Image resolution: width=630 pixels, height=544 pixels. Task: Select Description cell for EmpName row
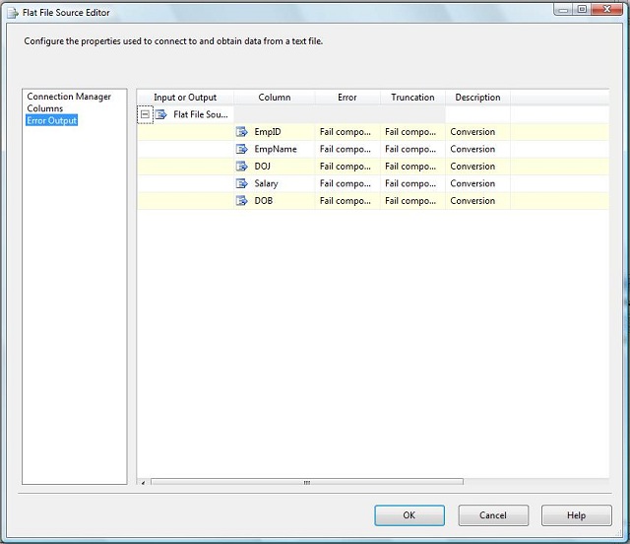pyautogui.click(x=476, y=149)
